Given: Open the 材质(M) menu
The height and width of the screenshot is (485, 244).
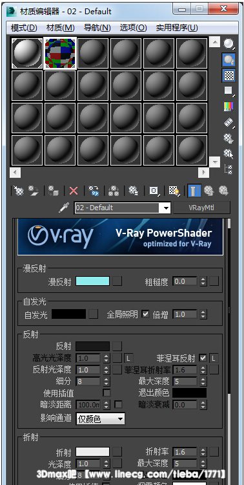Looking at the screenshot, I should point(61,28).
